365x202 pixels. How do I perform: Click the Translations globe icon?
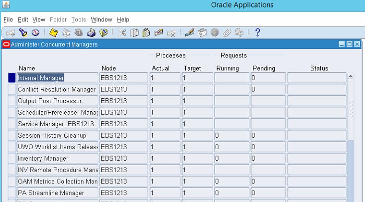pos(215,32)
